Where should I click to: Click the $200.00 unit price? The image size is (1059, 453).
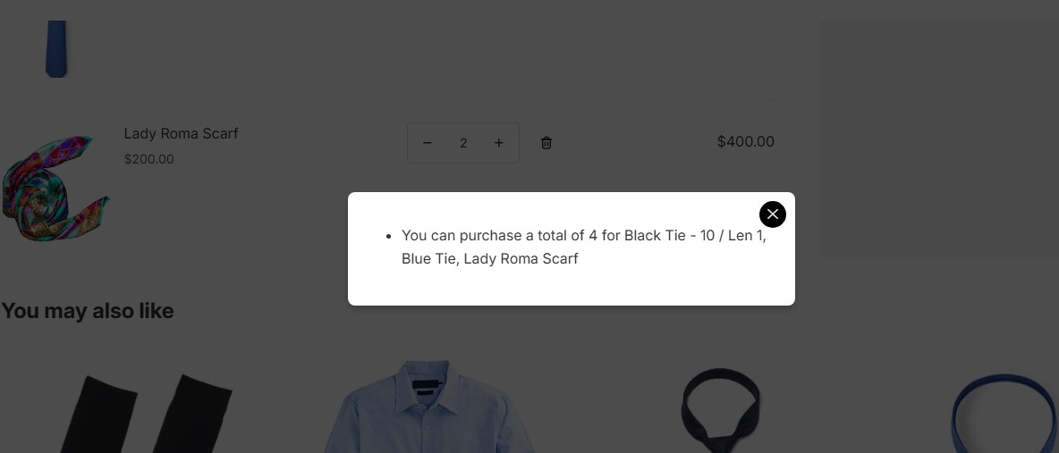click(149, 159)
